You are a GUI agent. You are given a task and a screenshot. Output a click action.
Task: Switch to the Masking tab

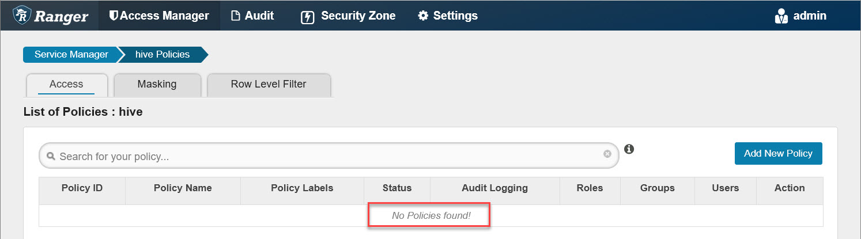coord(157,84)
